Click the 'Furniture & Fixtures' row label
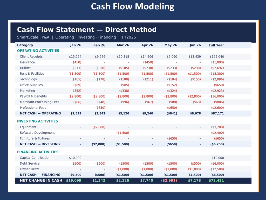Viewport: 266px width, 200px height. (35, 138)
